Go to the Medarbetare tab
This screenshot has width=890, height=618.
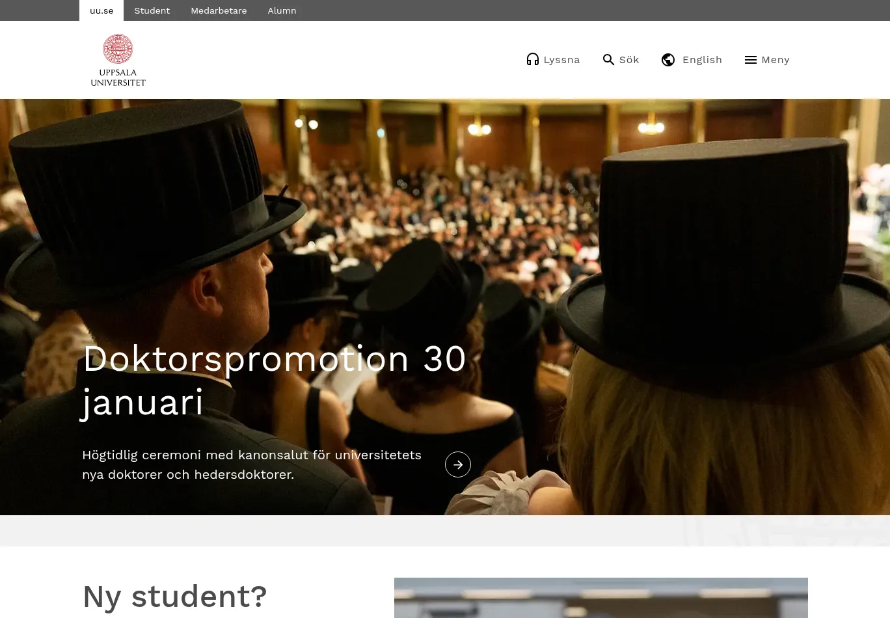tap(219, 10)
